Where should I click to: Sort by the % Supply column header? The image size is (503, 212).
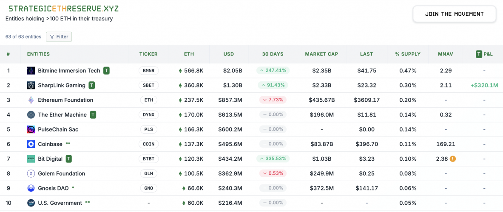pyautogui.click(x=408, y=54)
